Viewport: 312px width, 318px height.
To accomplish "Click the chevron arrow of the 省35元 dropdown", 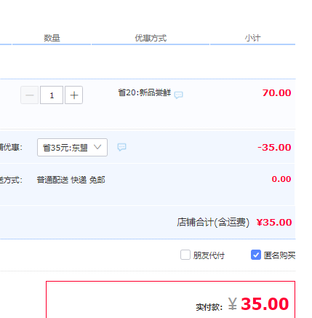I will pos(97,147).
